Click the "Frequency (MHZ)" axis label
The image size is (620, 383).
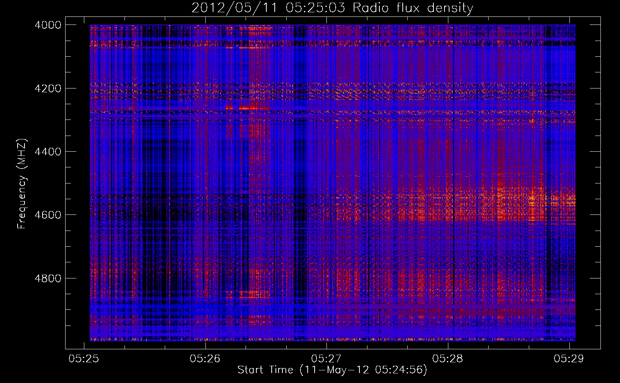pos(22,184)
